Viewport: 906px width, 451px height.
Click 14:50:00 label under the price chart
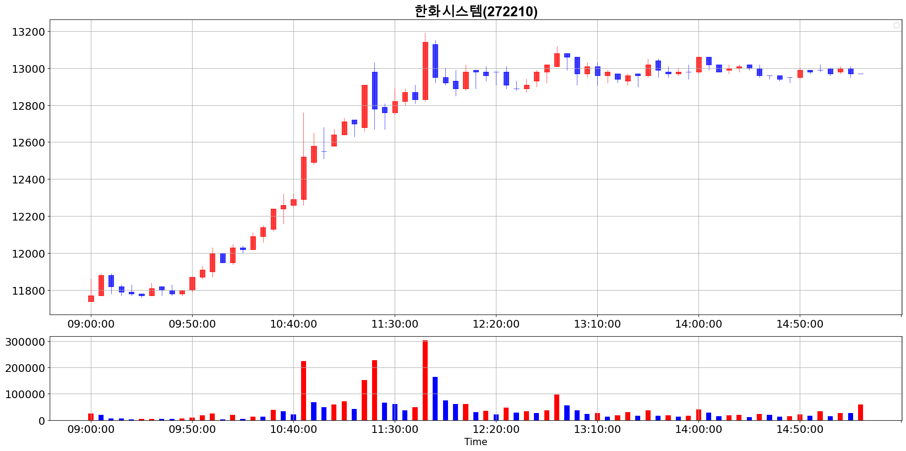coord(800,324)
